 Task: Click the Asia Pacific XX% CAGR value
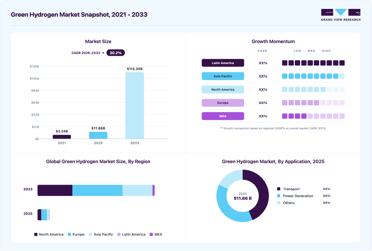tap(263, 76)
